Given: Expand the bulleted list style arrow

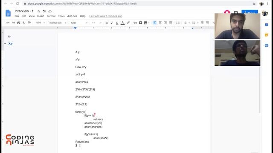Looking at the screenshot, I should coord(197,23).
